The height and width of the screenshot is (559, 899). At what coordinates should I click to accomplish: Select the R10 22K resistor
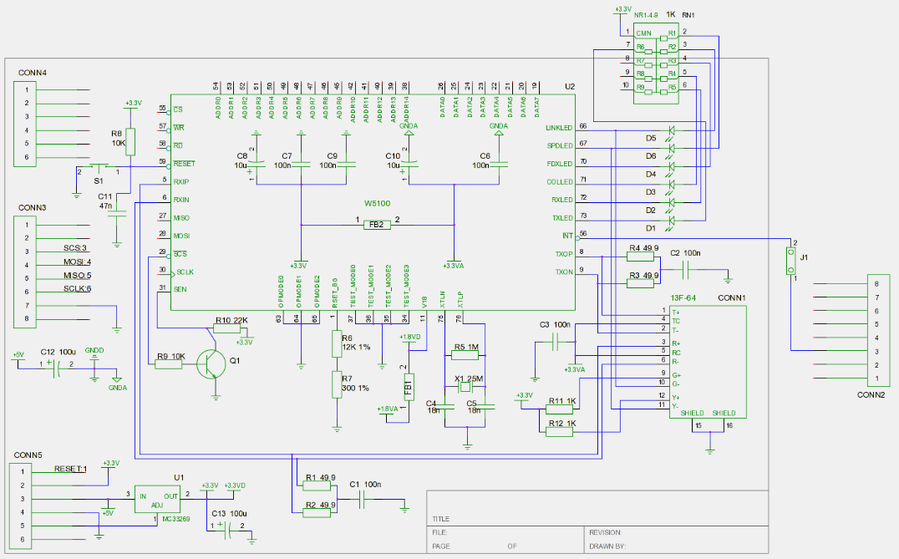coord(226,328)
